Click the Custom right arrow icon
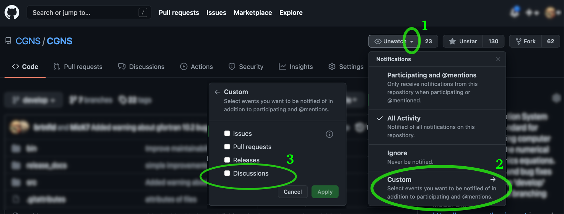564x214 pixels. [493, 179]
